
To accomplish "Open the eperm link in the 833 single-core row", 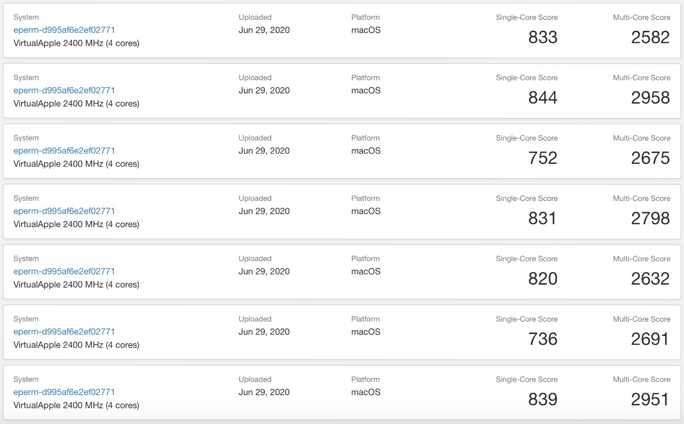I will (x=64, y=30).
